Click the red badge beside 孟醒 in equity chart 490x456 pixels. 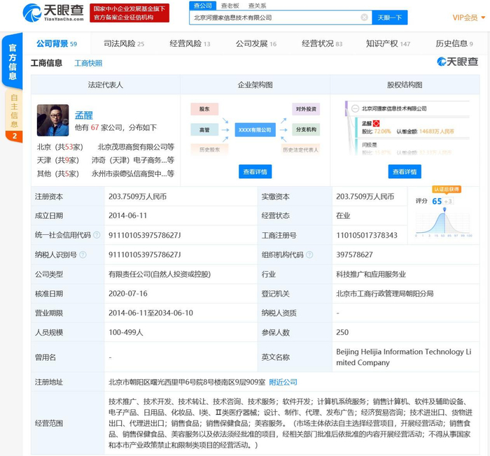376,123
